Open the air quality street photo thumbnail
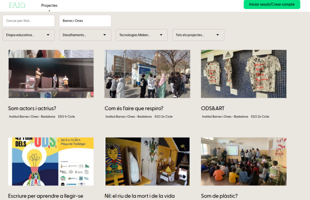310x200 pixels. pyautogui.click(x=147, y=74)
